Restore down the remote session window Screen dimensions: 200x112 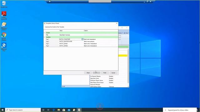pos(147,2)
